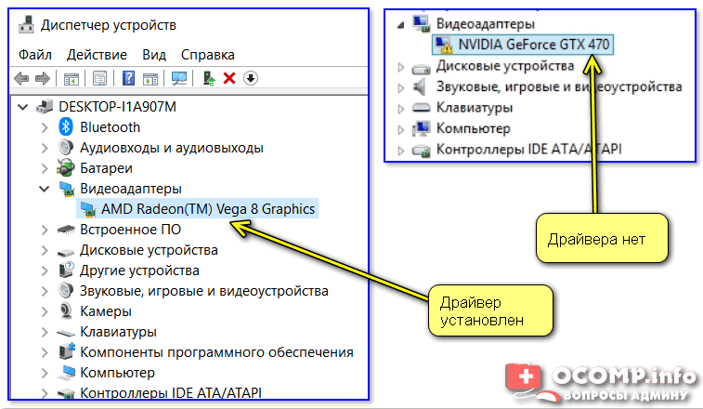Click the DESKTOP-I1A907M computer icon
This screenshot has height=409, width=703.
coord(44,106)
